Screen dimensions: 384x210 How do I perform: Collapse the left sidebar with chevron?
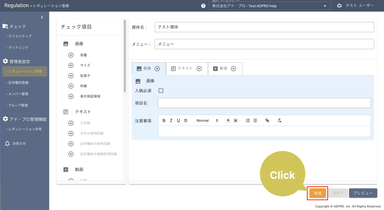pyautogui.click(x=42, y=17)
